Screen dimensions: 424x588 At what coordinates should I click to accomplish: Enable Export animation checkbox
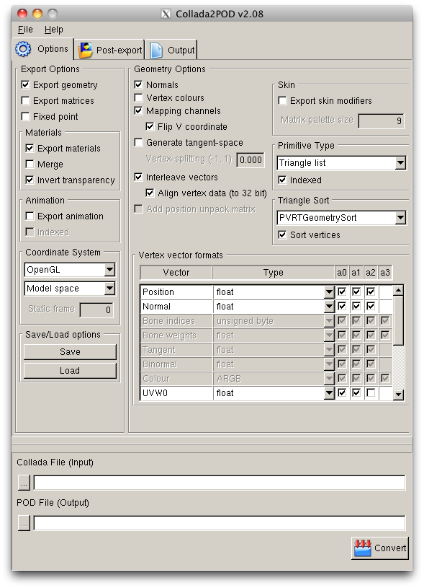[30, 216]
